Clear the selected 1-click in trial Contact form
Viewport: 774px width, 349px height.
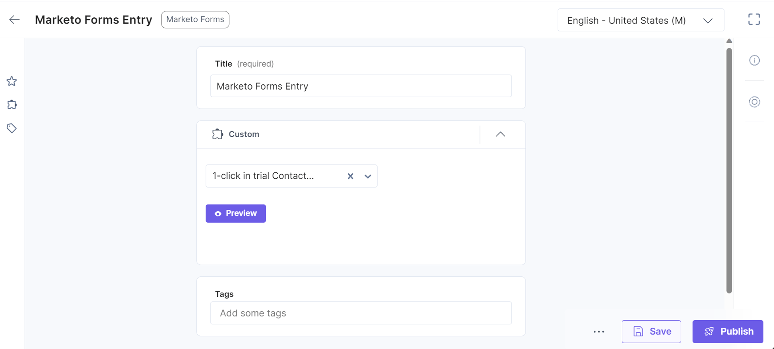pos(350,176)
